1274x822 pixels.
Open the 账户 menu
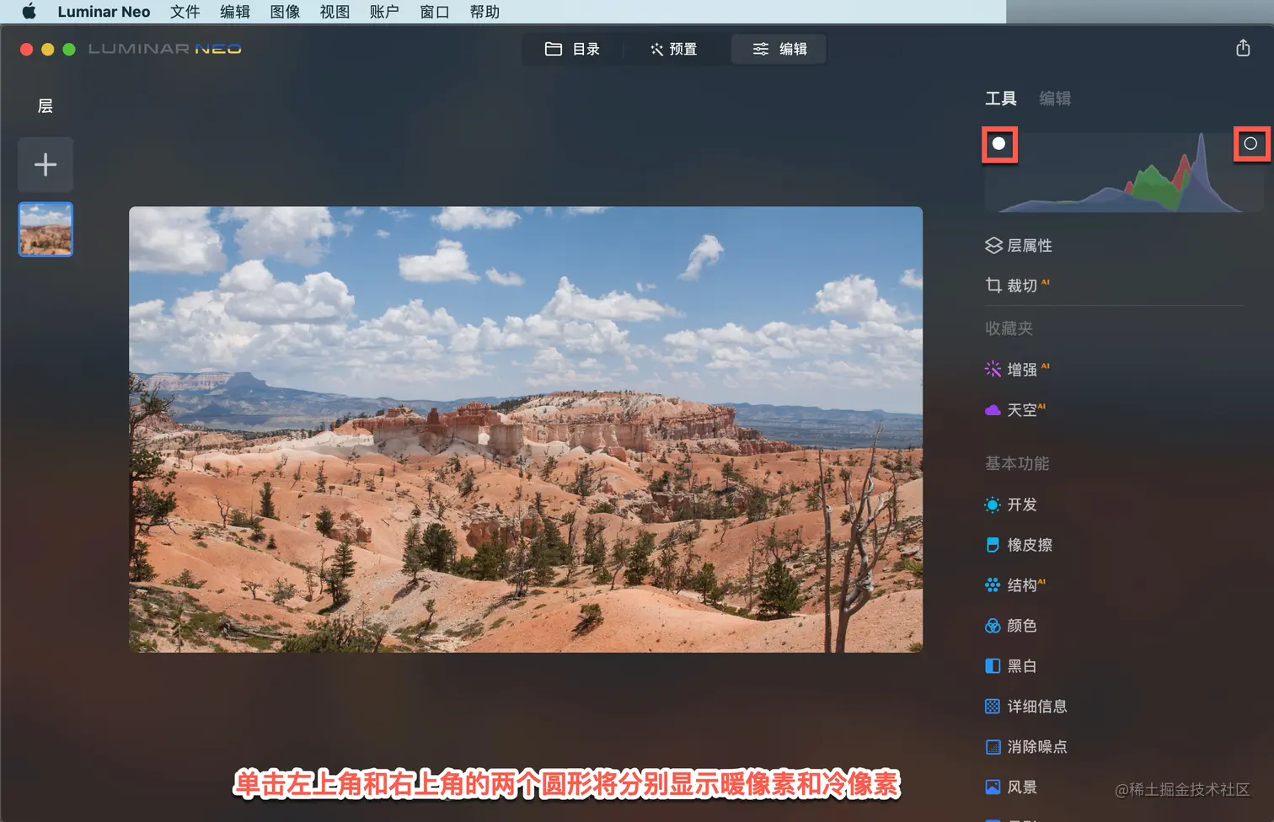click(x=384, y=12)
